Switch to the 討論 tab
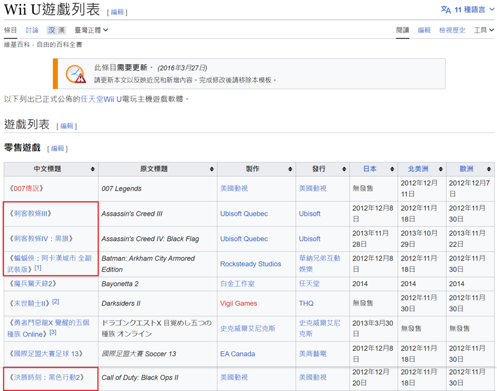The width and height of the screenshot is (497, 391). point(32,30)
